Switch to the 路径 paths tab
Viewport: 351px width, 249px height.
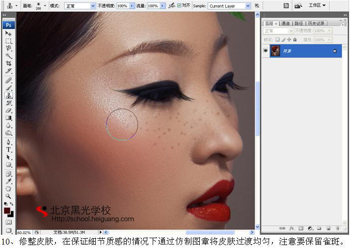click(x=298, y=23)
